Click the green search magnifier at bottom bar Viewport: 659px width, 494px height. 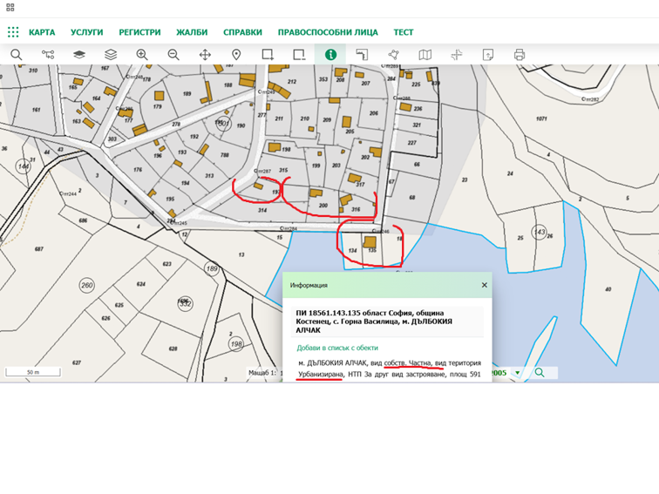click(540, 373)
